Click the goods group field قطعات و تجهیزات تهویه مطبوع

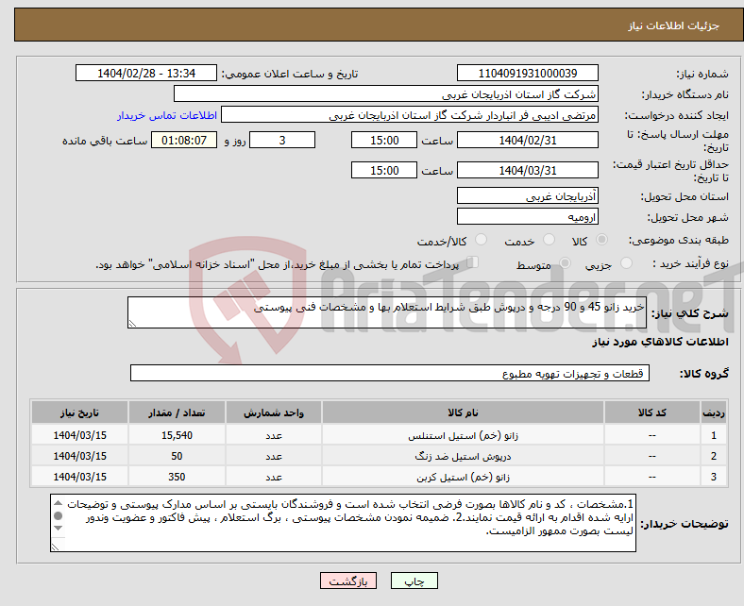click(390, 373)
